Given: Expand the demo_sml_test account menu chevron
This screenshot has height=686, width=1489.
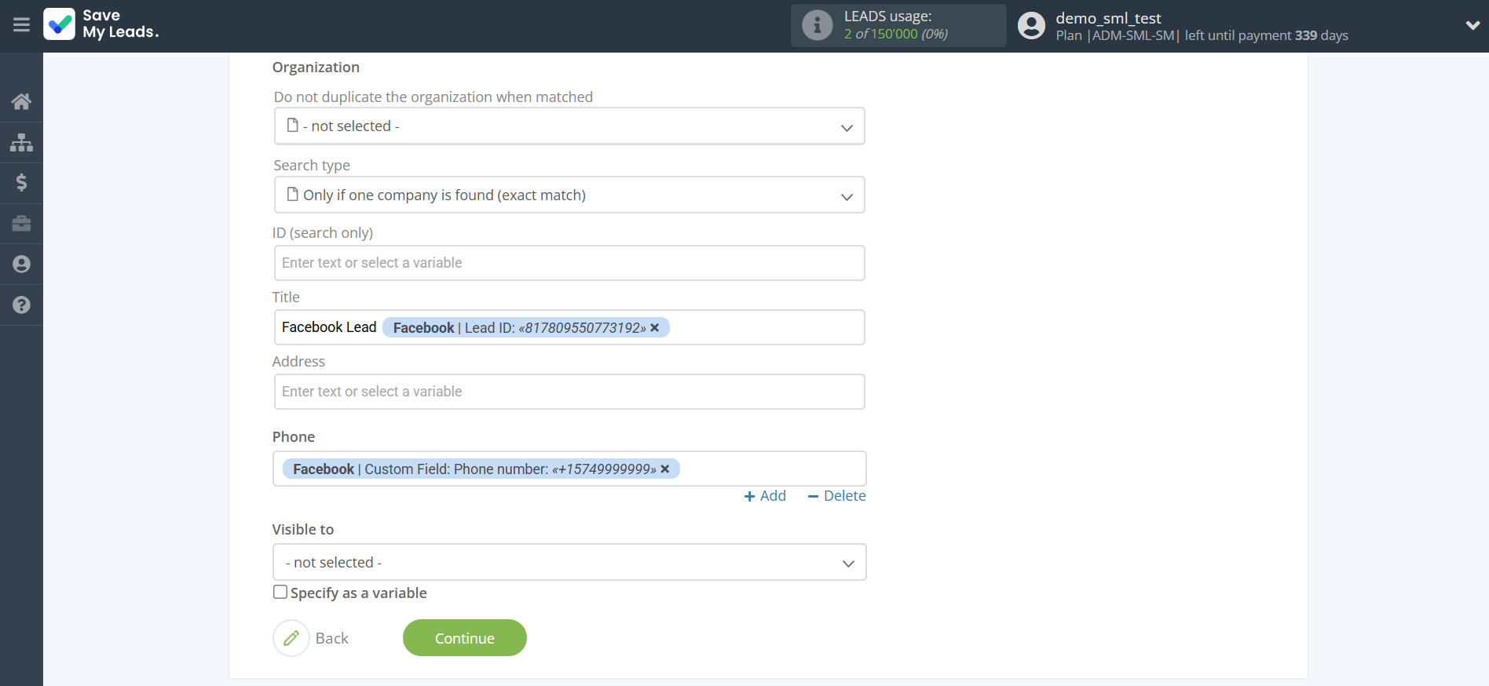Looking at the screenshot, I should point(1473,24).
